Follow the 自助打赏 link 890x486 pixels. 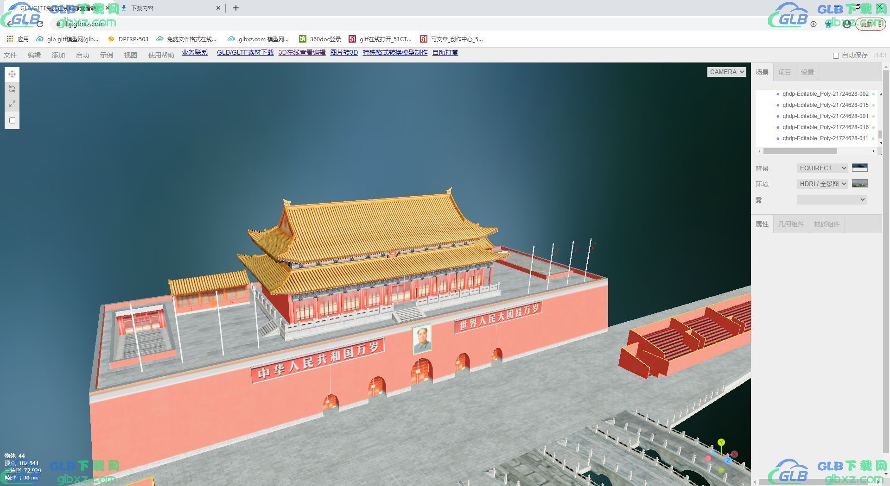445,53
